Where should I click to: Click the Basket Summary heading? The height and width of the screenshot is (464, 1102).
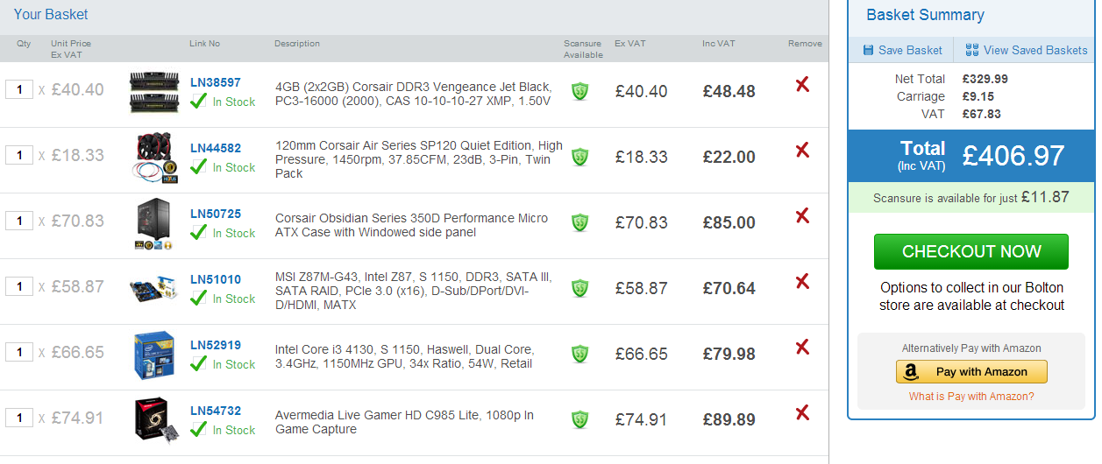(925, 15)
